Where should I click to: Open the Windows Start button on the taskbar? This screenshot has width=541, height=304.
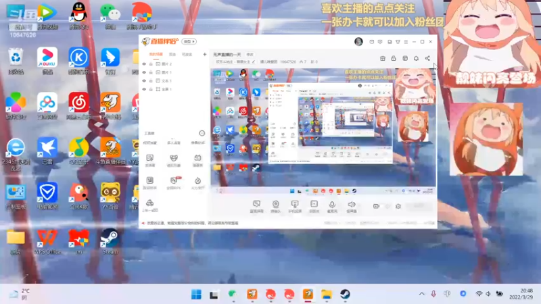(196, 295)
